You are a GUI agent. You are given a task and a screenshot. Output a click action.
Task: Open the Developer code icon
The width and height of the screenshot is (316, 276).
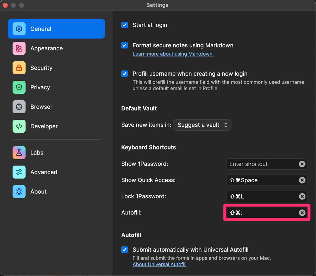click(19, 126)
